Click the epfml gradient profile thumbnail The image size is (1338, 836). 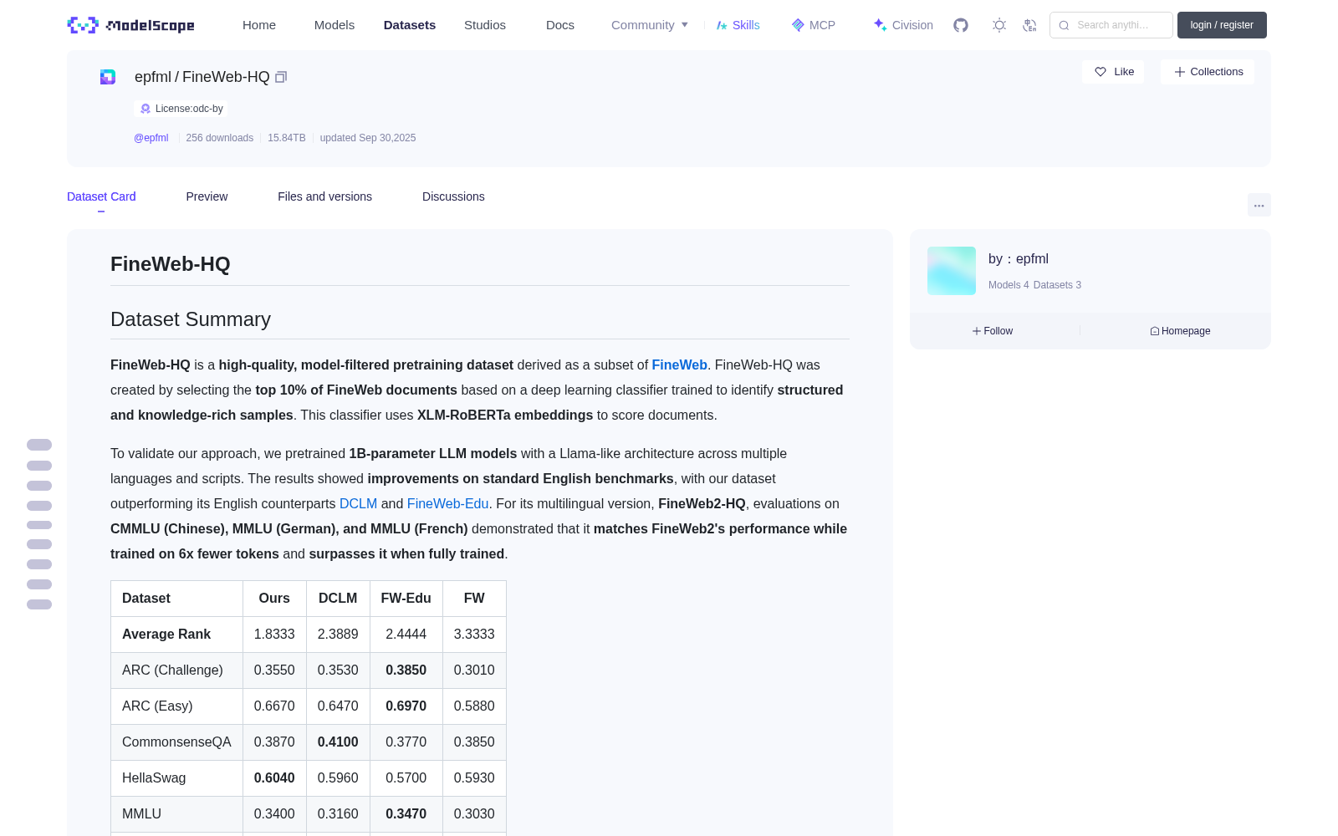click(x=952, y=271)
